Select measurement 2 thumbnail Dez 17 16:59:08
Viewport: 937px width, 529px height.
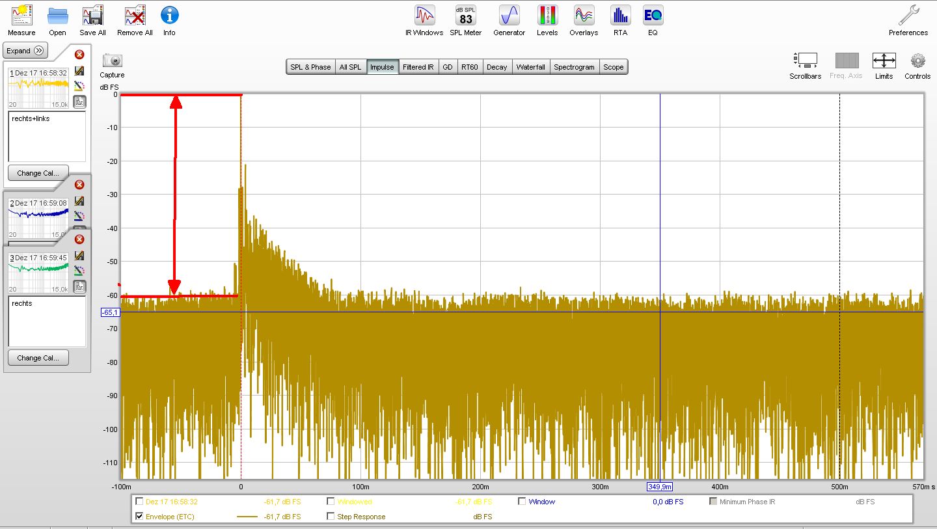[x=38, y=217]
